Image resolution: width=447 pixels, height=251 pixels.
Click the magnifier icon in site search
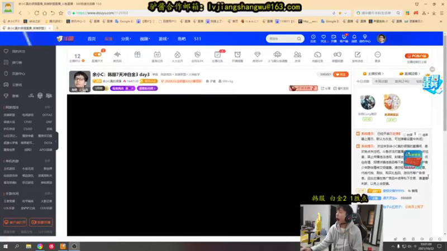pyautogui.click(x=299, y=38)
